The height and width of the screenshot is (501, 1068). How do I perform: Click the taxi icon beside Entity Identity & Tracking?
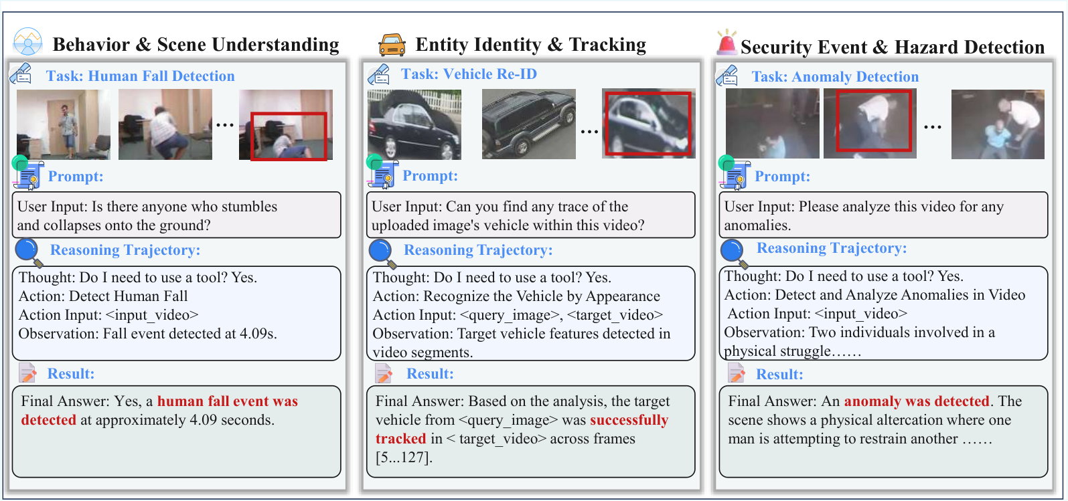tap(392, 45)
